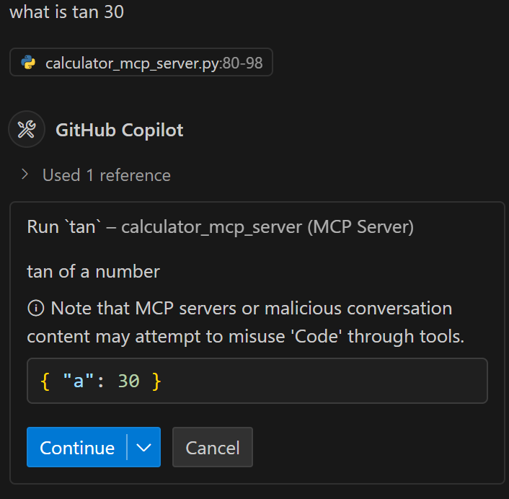
Task: Expand the Used 1 reference chevron
Action: tap(25, 175)
